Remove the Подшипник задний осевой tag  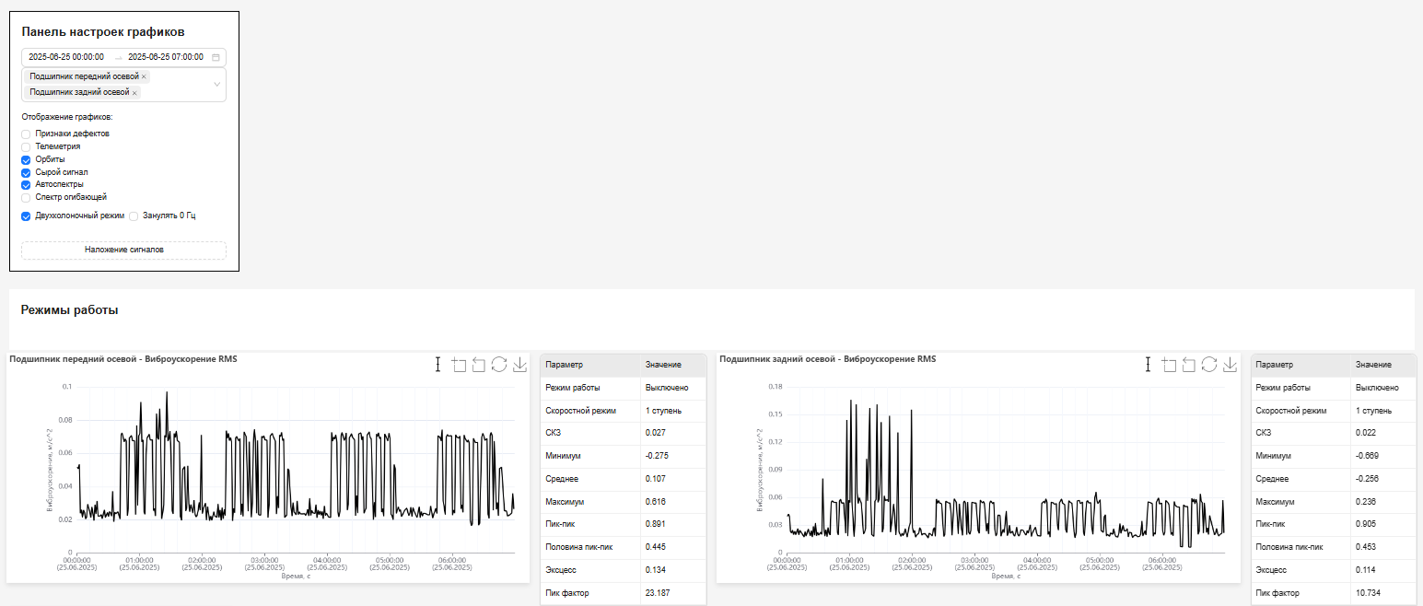coord(134,93)
